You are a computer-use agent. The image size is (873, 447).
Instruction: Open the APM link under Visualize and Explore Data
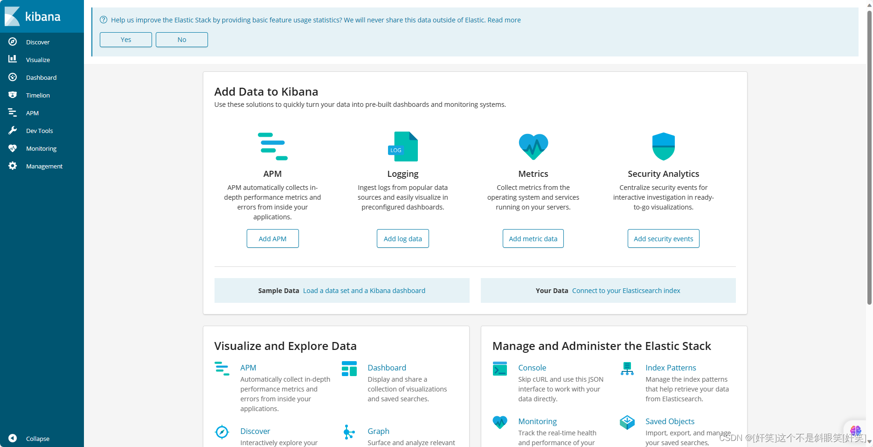(248, 368)
